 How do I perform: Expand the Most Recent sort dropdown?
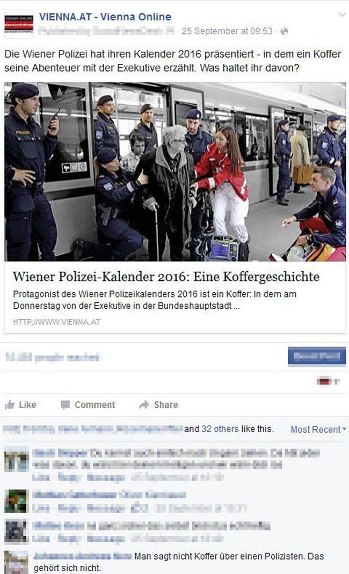[318, 429]
